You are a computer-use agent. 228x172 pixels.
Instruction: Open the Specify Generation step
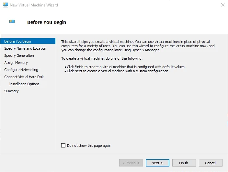click(19, 56)
